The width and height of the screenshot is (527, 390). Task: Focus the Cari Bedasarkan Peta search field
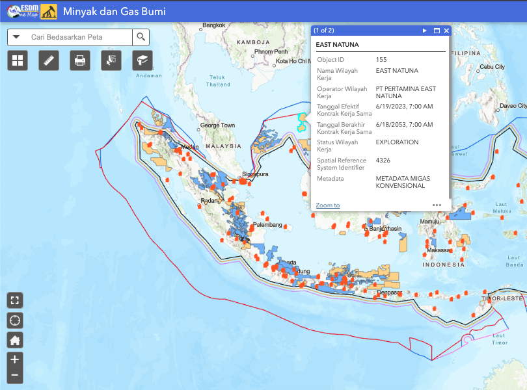point(78,37)
